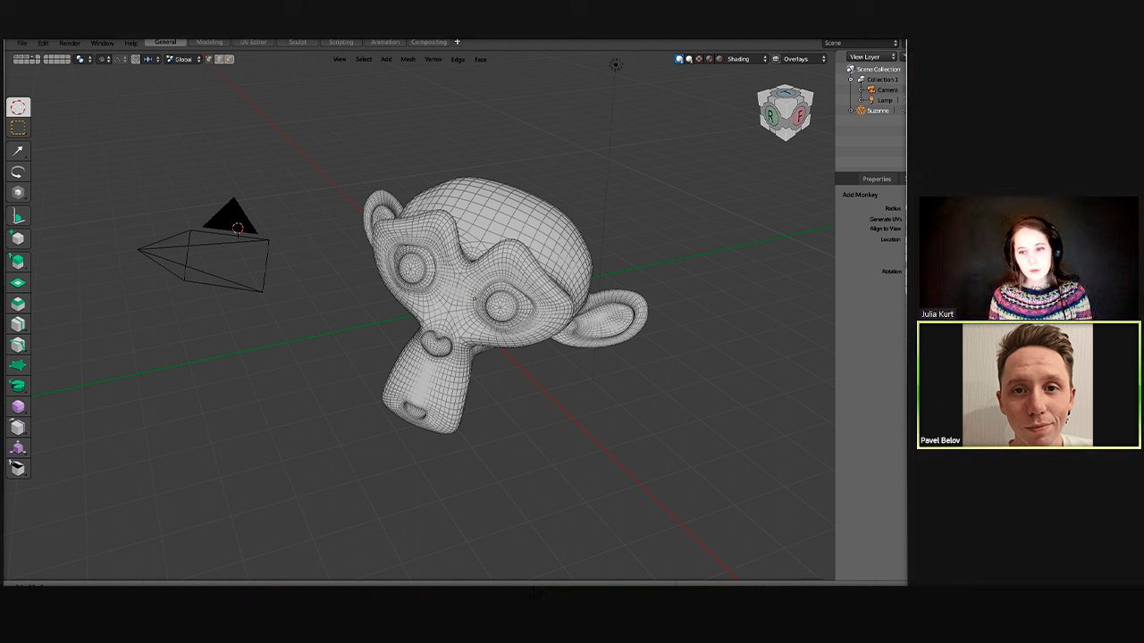The width and height of the screenshot is (1144, 643).
Task: Collapse the Collection 1 tree node
Action: 851,79
